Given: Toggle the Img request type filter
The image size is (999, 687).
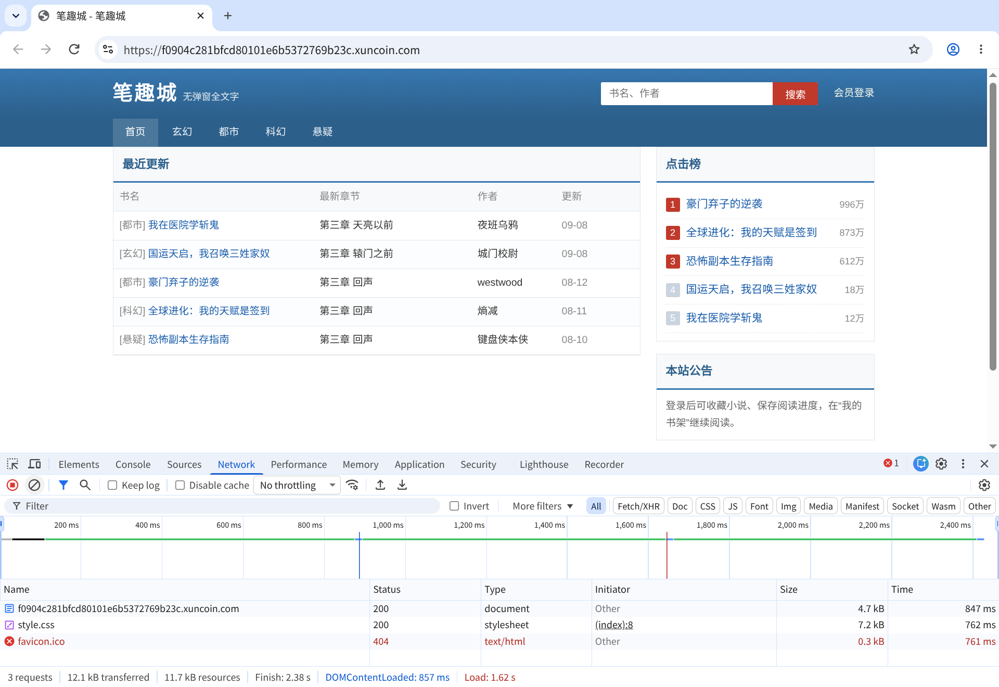Looking at the screenshot, I should [x=788, y=506].
